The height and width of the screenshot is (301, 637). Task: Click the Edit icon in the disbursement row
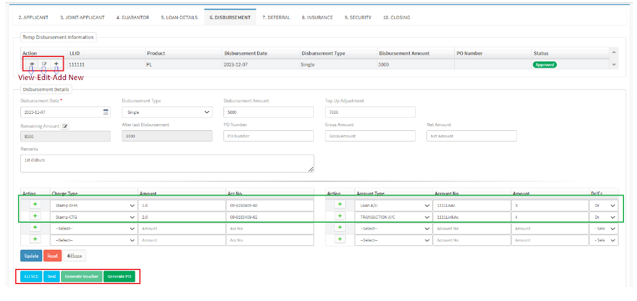click(x=44, y=64)
